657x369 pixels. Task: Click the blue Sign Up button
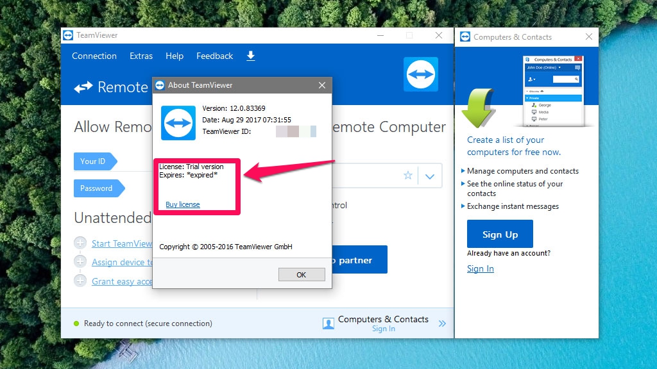point(500,234)
